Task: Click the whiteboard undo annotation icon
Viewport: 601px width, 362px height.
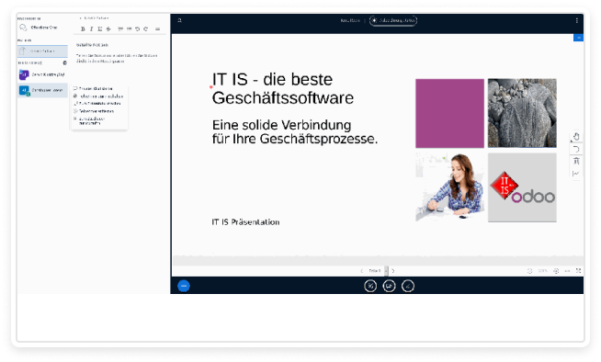Action: [575, 149]
